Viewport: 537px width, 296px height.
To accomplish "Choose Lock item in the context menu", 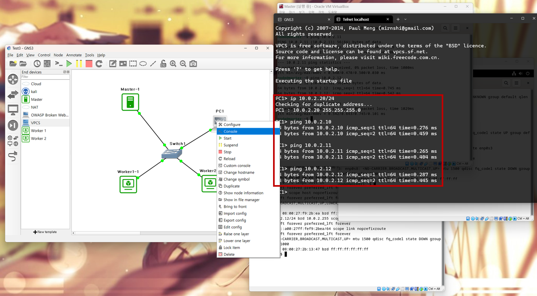I will point(248,248).
